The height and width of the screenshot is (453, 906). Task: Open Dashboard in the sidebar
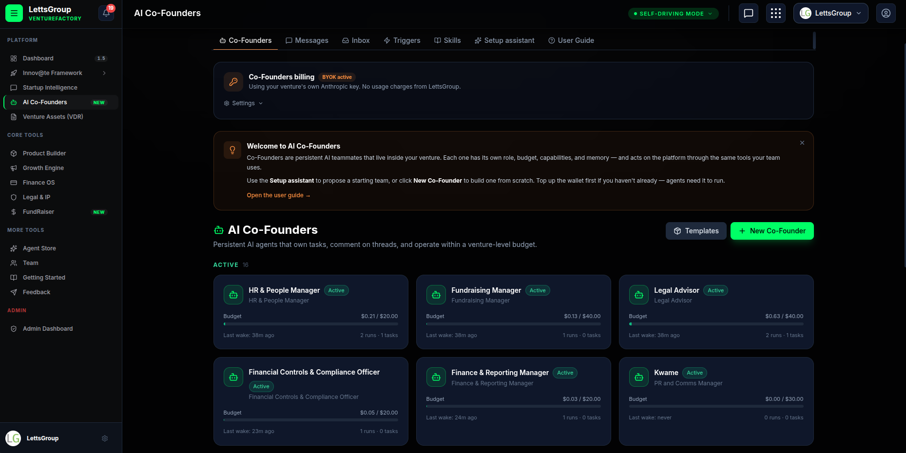[x=61, y=58]
